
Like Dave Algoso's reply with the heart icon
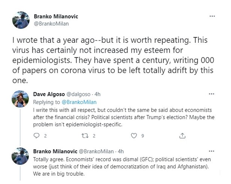point(132,136)
